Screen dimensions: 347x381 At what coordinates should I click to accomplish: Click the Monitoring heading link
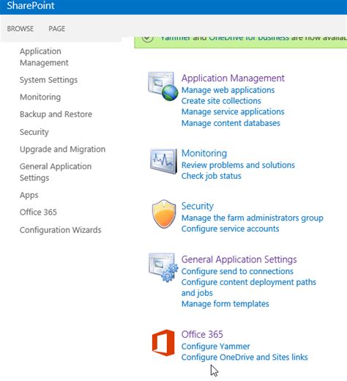click(204, 153)
